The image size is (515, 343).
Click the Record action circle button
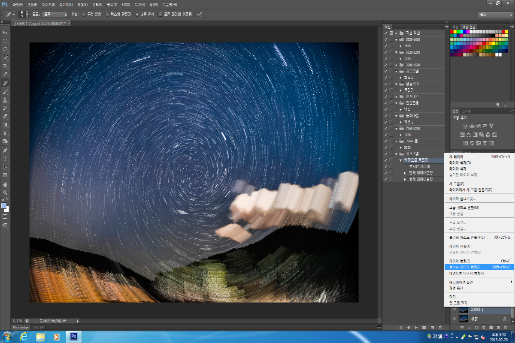tap(408, 327)
